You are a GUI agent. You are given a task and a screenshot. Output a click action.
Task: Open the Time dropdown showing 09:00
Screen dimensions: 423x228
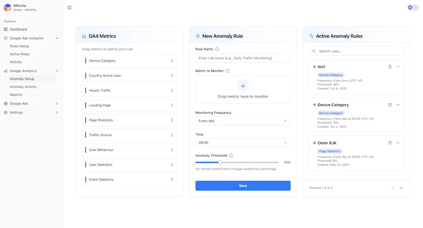point(243,142)
